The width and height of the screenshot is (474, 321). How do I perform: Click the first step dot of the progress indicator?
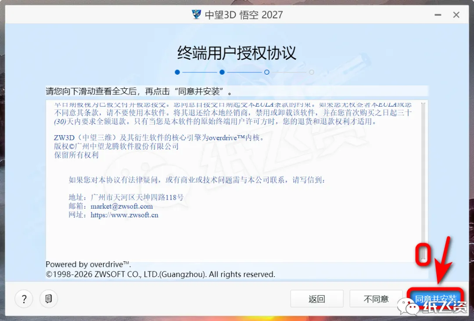177,72
